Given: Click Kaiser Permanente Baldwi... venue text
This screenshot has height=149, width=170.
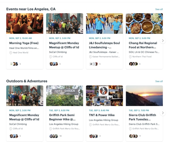Looking at the screenshot, I should point(106,56).
